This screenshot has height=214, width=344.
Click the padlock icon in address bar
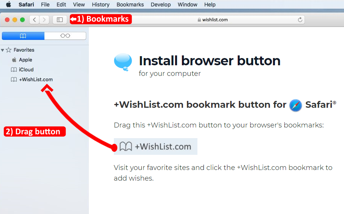pyautogui.click(x=199, y=20)
